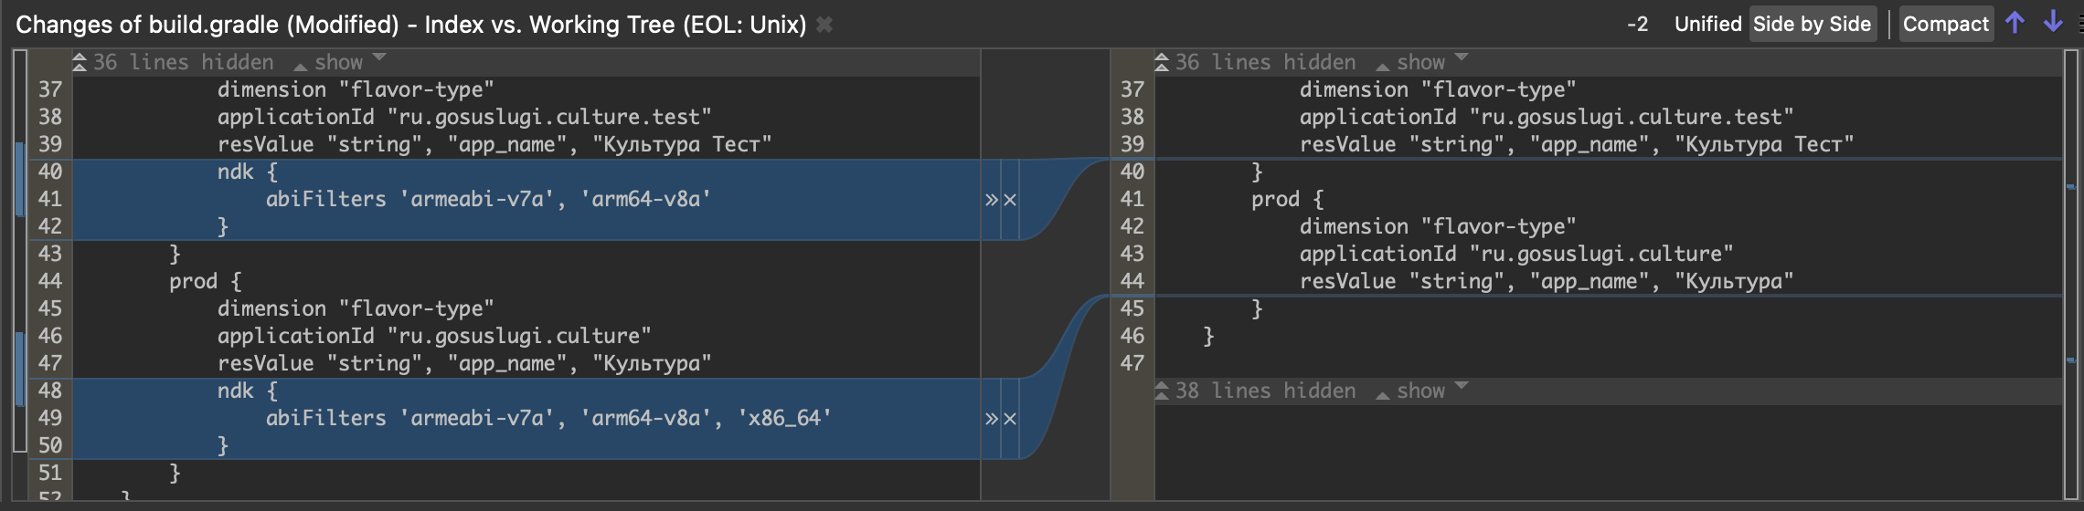
Task: Click left line 47 resValue "Культура"
Action: [x=464, y=364]
